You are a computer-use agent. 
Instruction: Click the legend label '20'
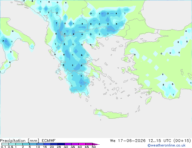tap(52, 147)
